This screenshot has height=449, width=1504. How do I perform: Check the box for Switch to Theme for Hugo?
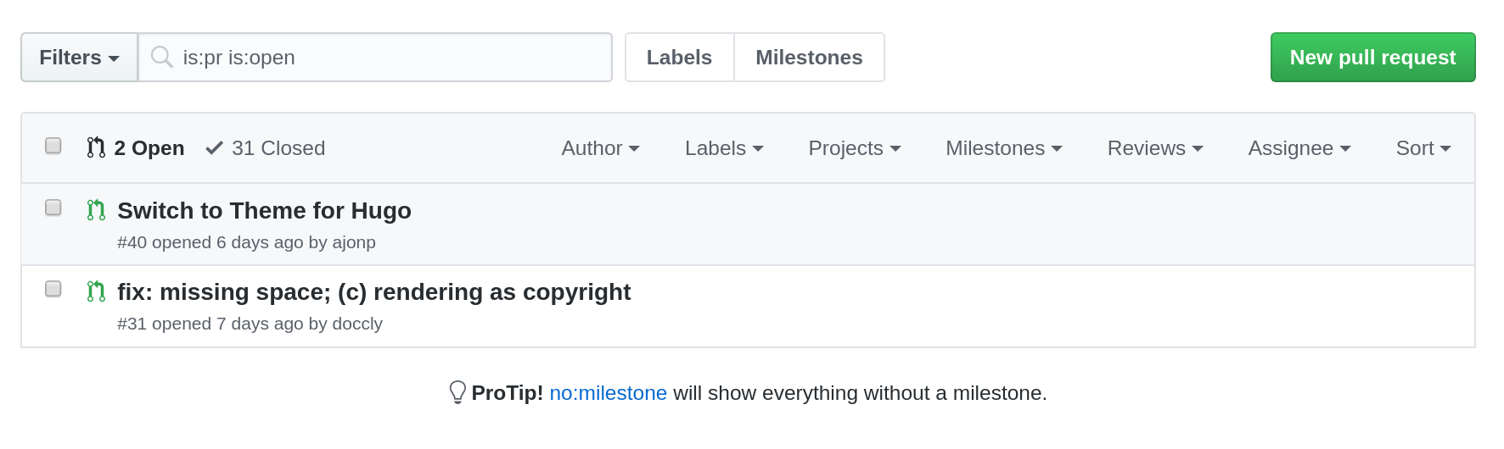(x=53, y=208)
